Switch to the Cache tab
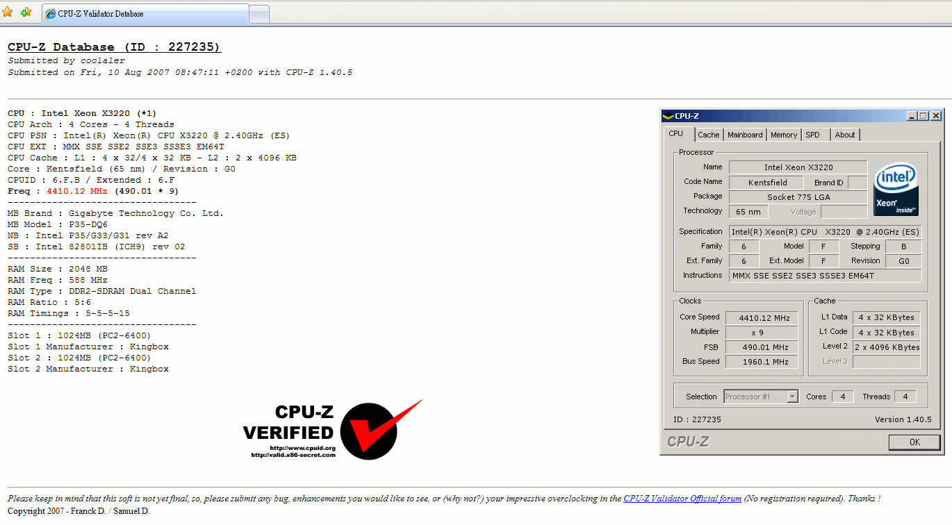Screen dimensions: 952x525 coord(709,134)
